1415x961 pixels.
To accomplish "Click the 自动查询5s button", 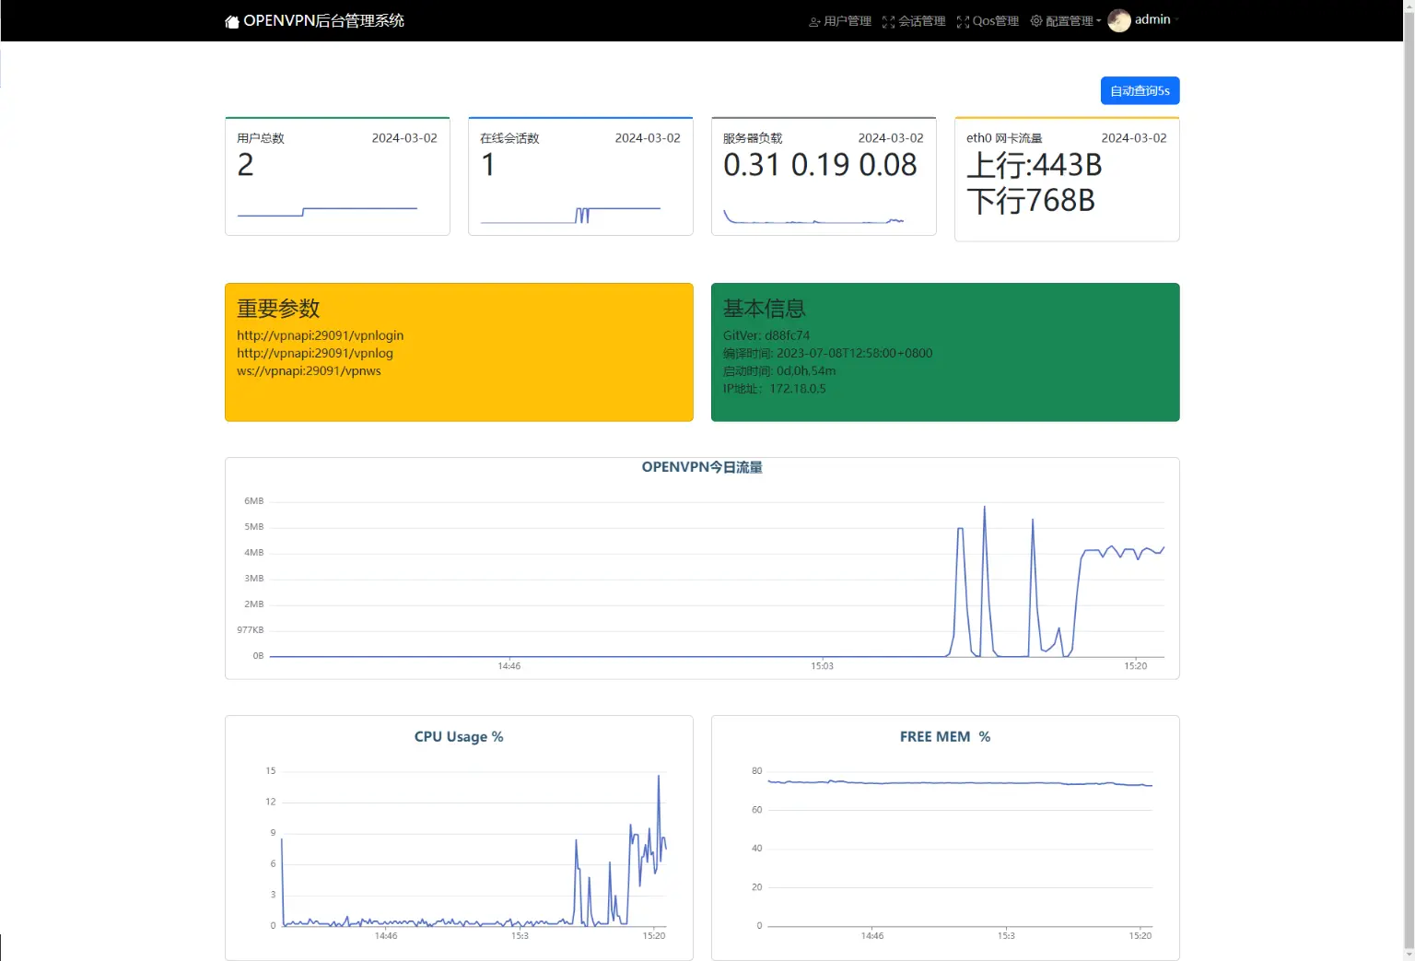I will 1140,90.
